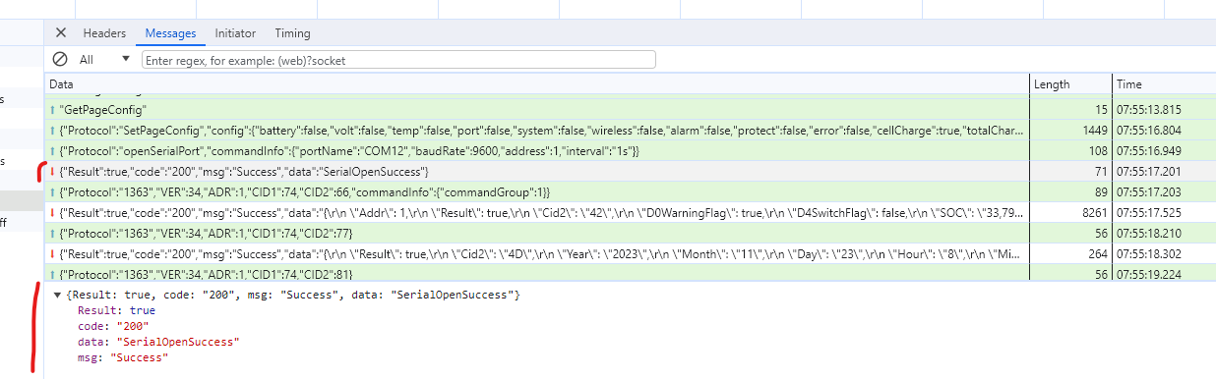Image resolution: width=1216 pixels, height=379 pixels.
Task: Focus the regex filter input field
Action: click(398, 60)
